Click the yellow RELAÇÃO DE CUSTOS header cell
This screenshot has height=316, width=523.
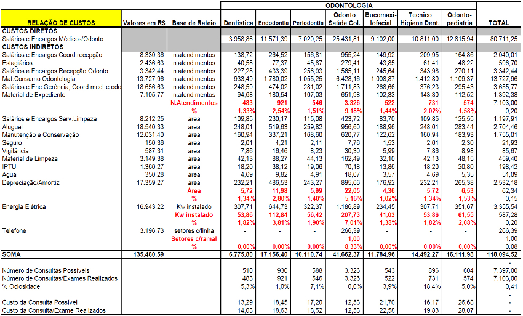[61, 23]
